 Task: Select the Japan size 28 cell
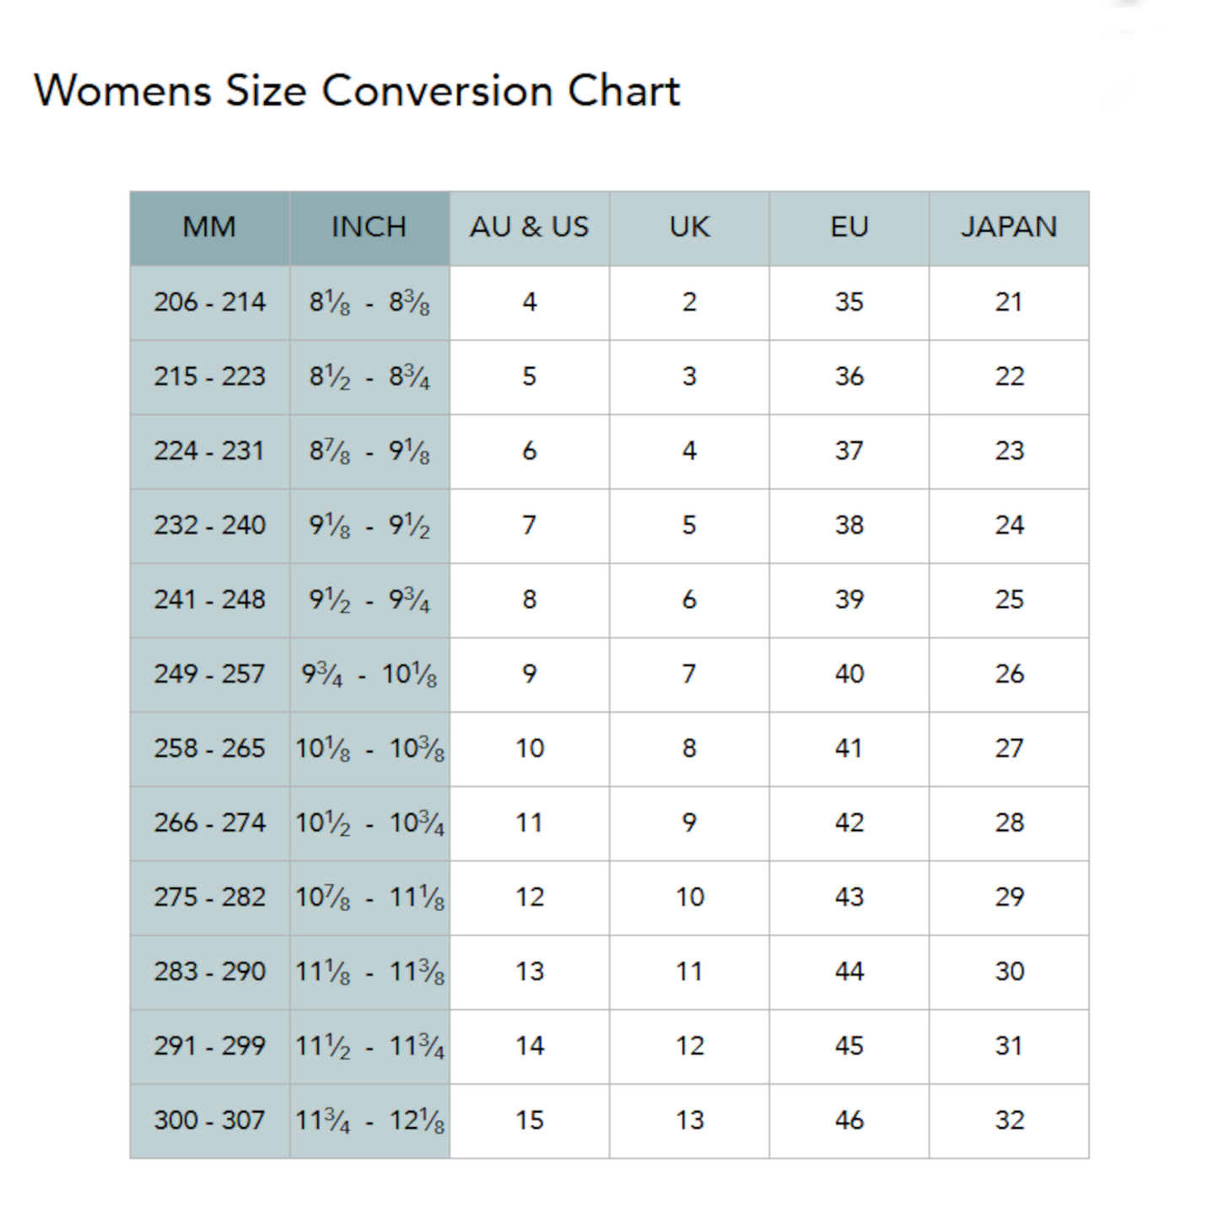pyautogui.click(x=1009, y=823)
